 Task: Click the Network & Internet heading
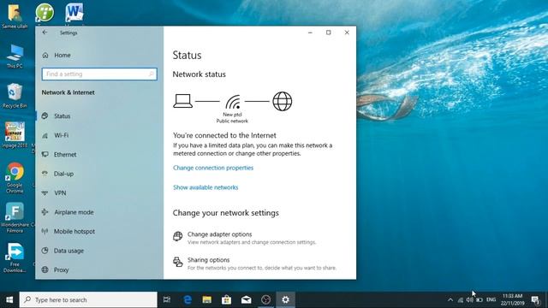[x=68, y=92]
